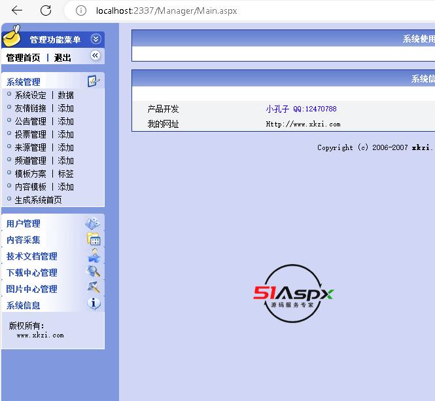Hide the sidebar with the double-left arrow
Viewport: 435px width, 401px height.
[95, 56]
